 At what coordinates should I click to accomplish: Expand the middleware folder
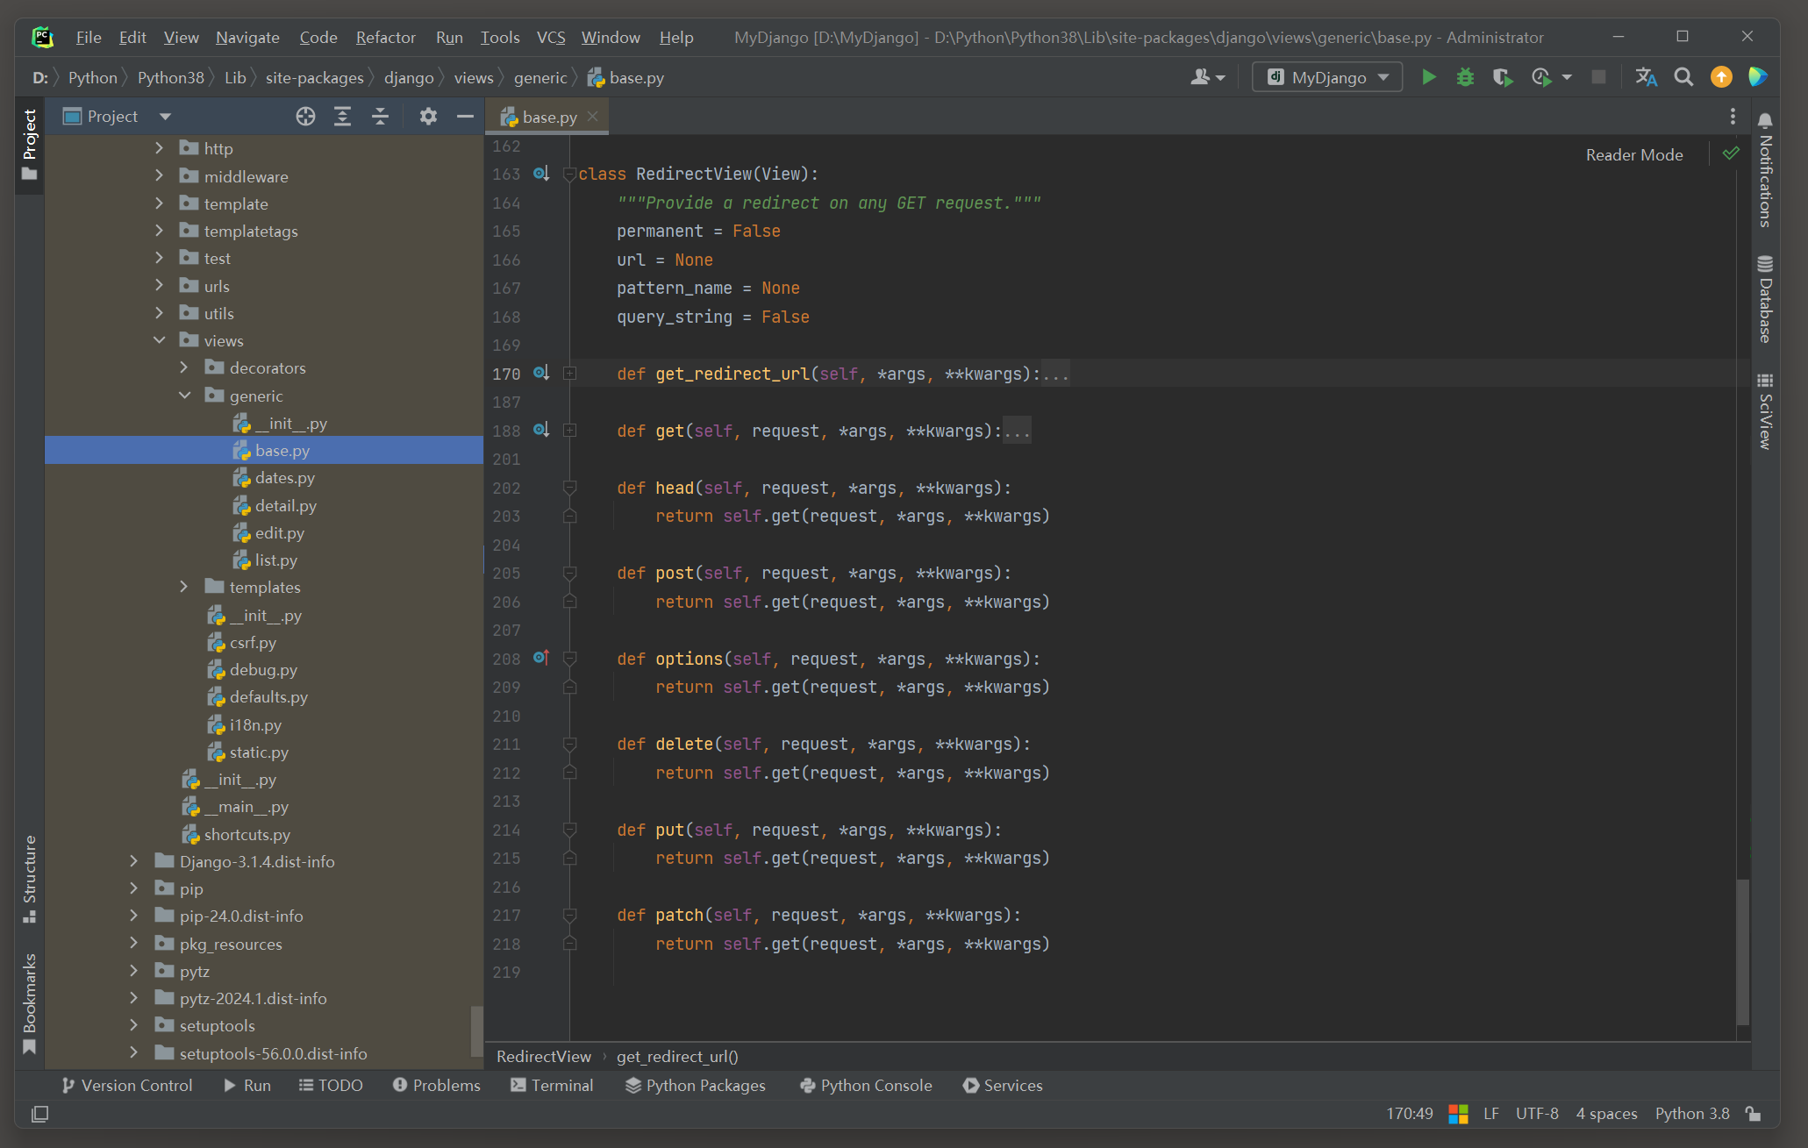(x=160, y=176)
